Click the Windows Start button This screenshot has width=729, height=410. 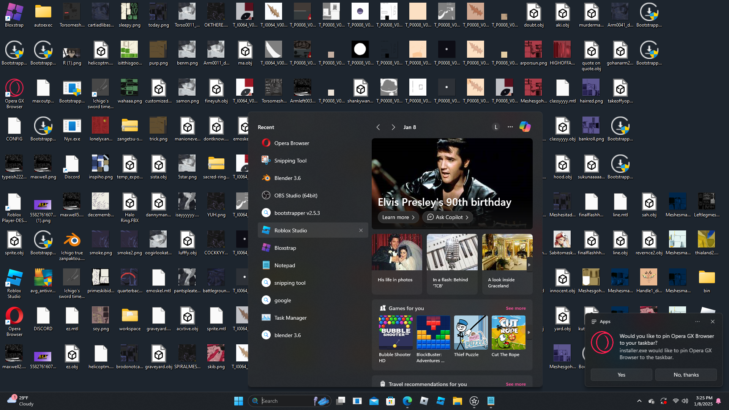coord(238,401)
